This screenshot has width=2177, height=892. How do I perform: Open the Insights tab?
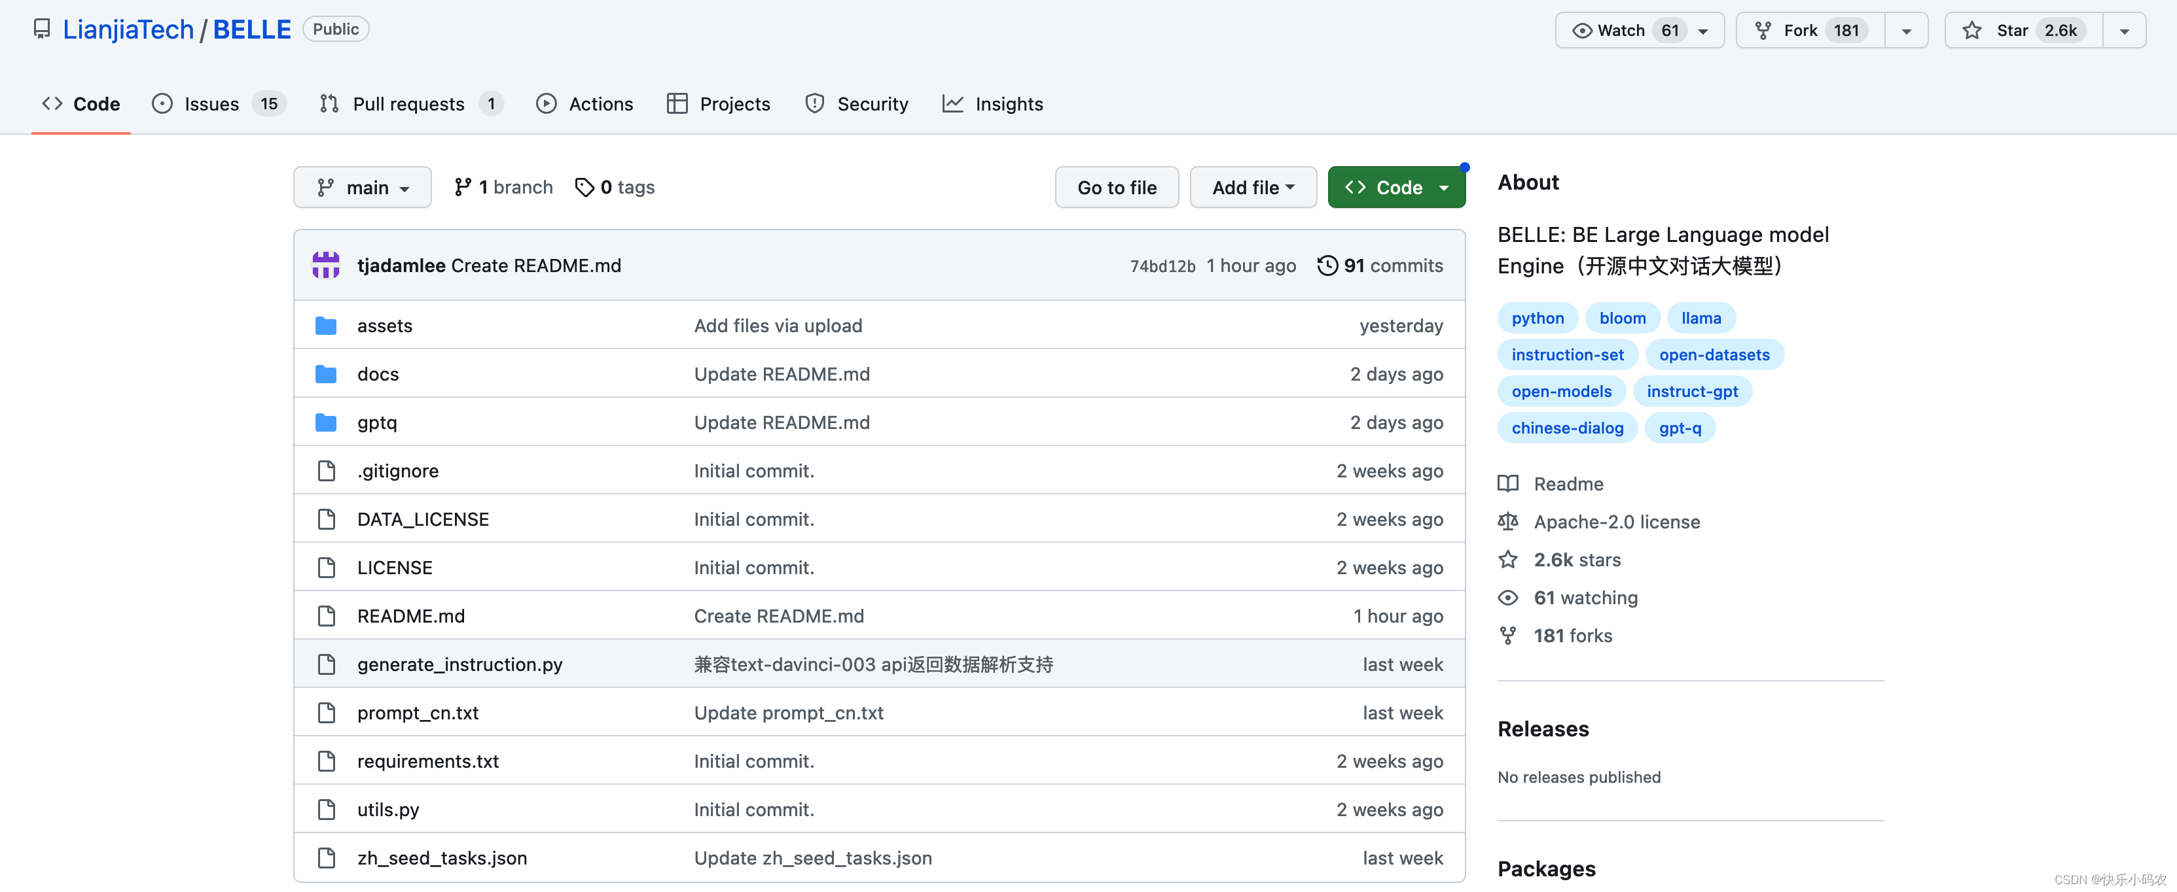(993, 104)
